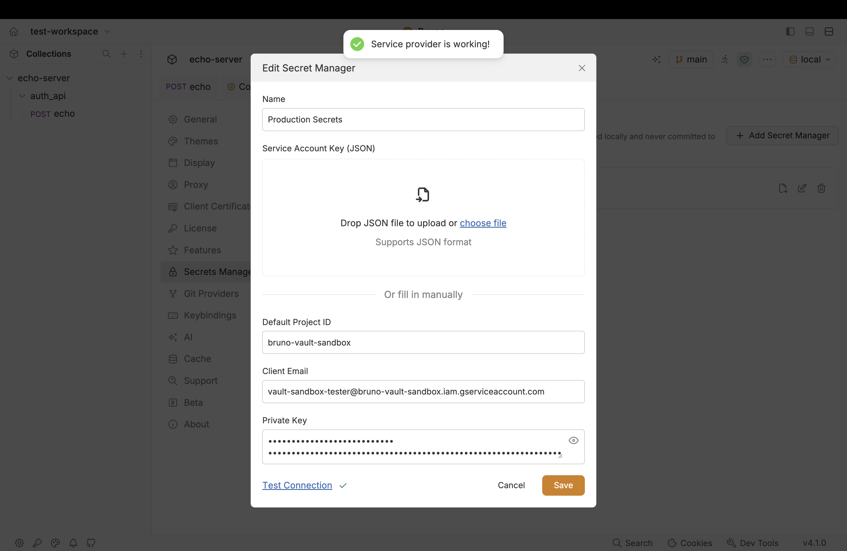This screenshot has height=551, width=847.
Task: Click the v4.1.0 version label
Action: [814, 543]
